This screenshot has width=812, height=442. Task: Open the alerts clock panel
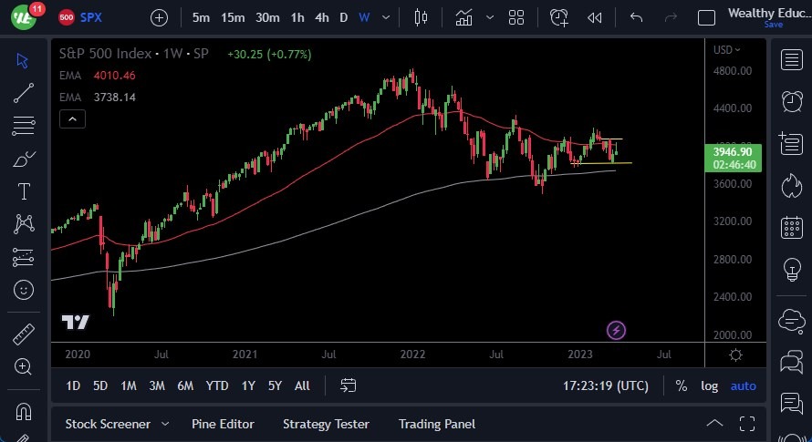(x=790, y=101)
